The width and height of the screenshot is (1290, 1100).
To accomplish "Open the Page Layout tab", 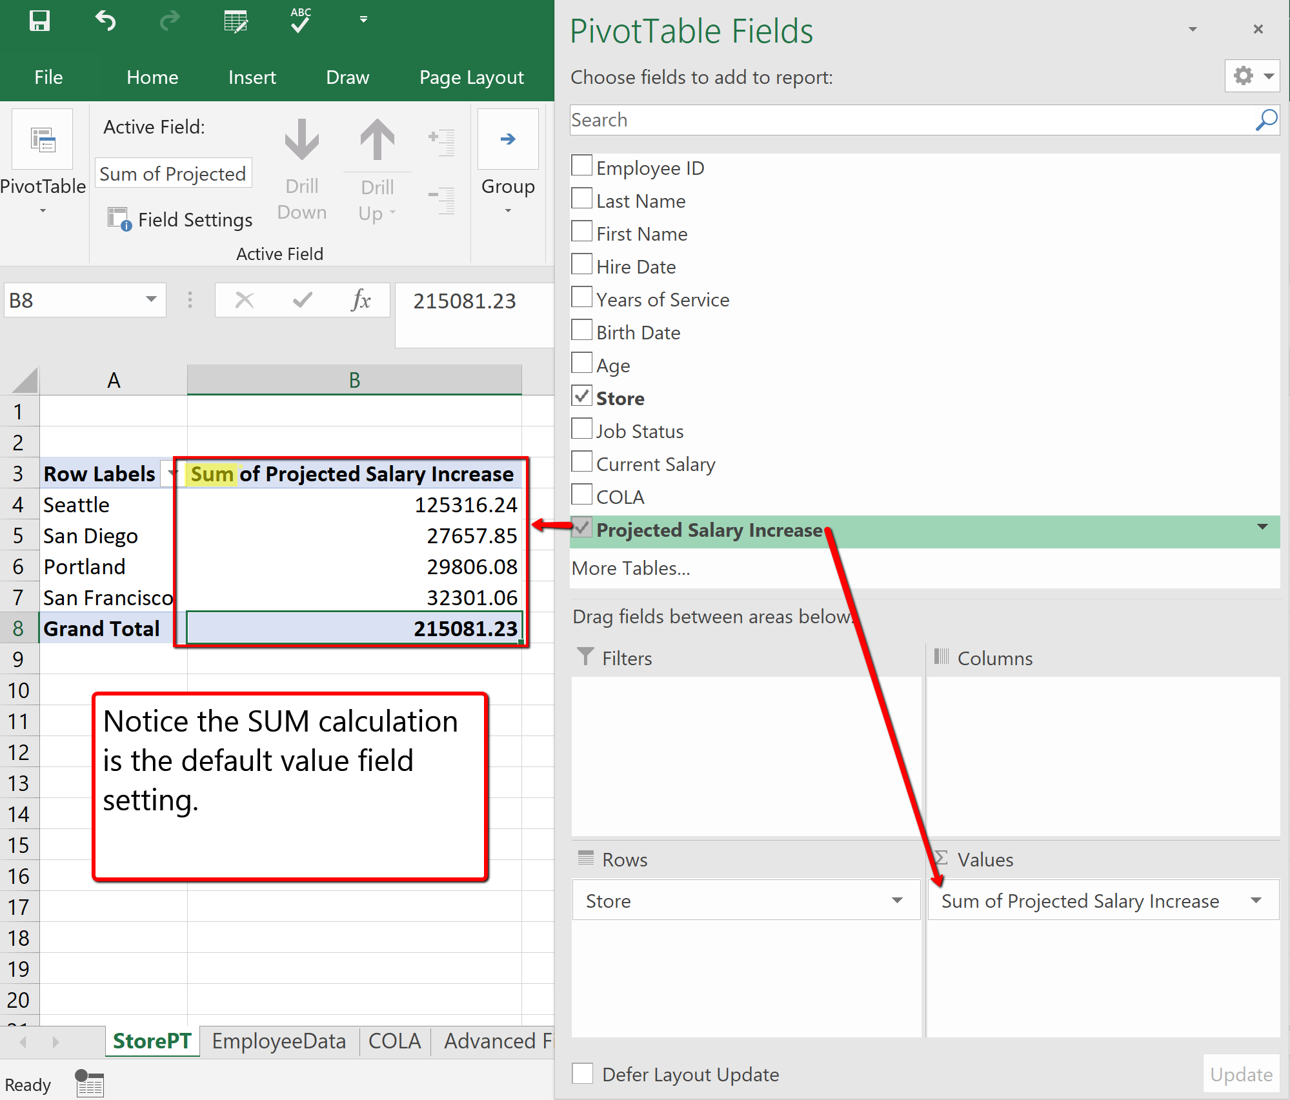I will point(471,77).
